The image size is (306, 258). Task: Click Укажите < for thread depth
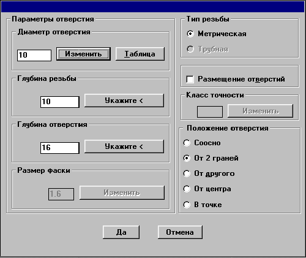[124, 101]
